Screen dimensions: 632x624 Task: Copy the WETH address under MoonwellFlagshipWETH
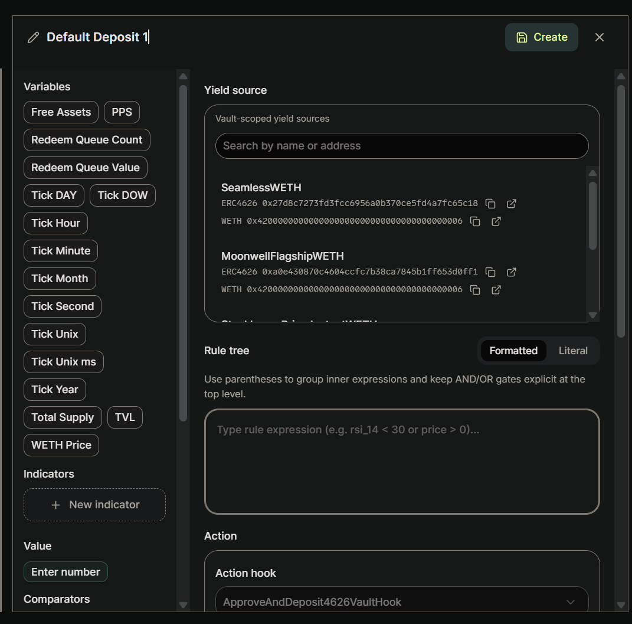[475, 290]
